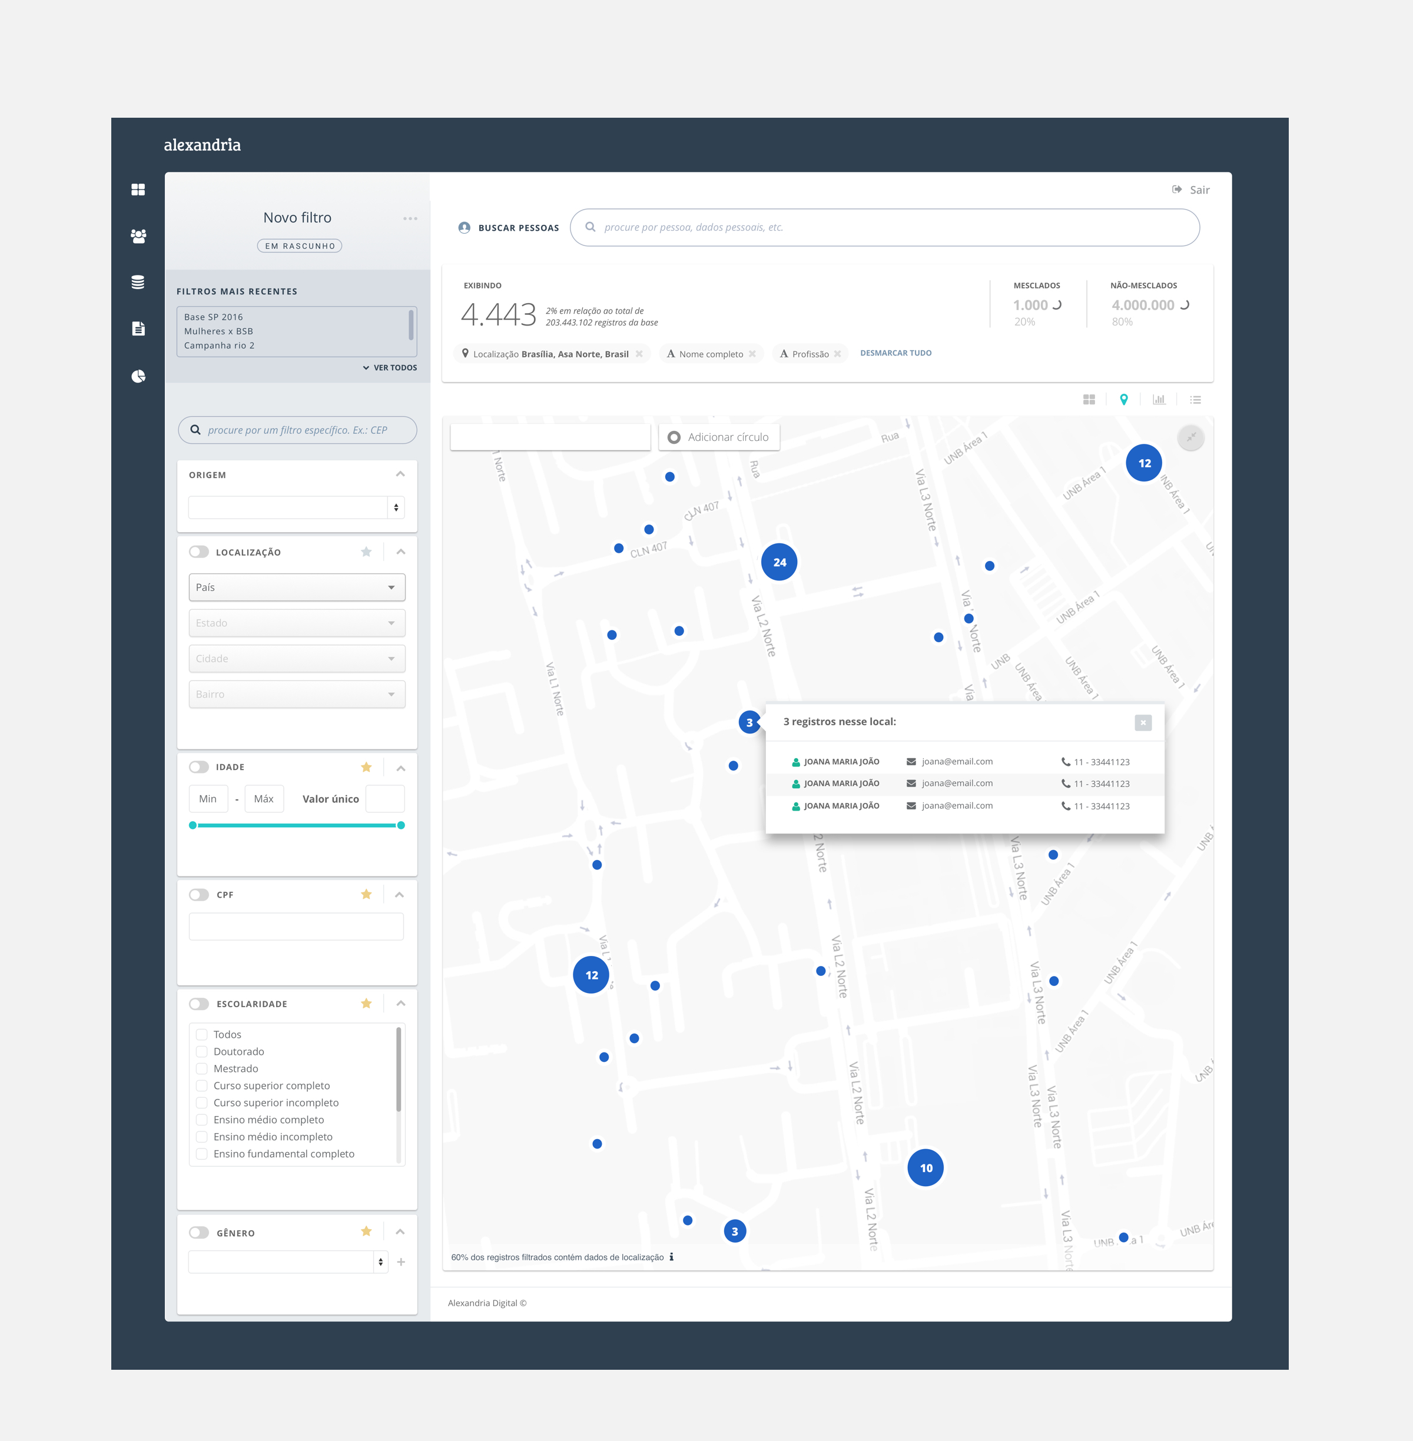Open the three-dots menu beside Novo filtro
1413x1441 pixels.
click(410, 218)
